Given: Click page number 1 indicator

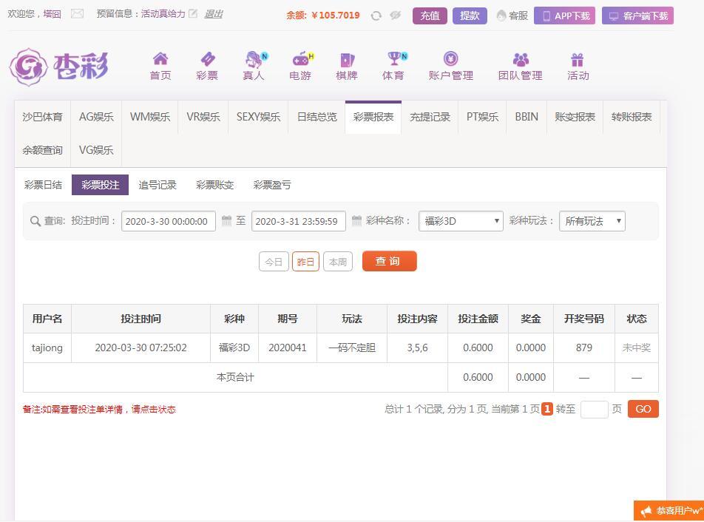Looking at the screenshot, I should [547, 409].
